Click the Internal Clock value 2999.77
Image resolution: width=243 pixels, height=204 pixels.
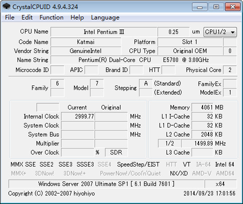pyautogui.click(x=77, y=116)
